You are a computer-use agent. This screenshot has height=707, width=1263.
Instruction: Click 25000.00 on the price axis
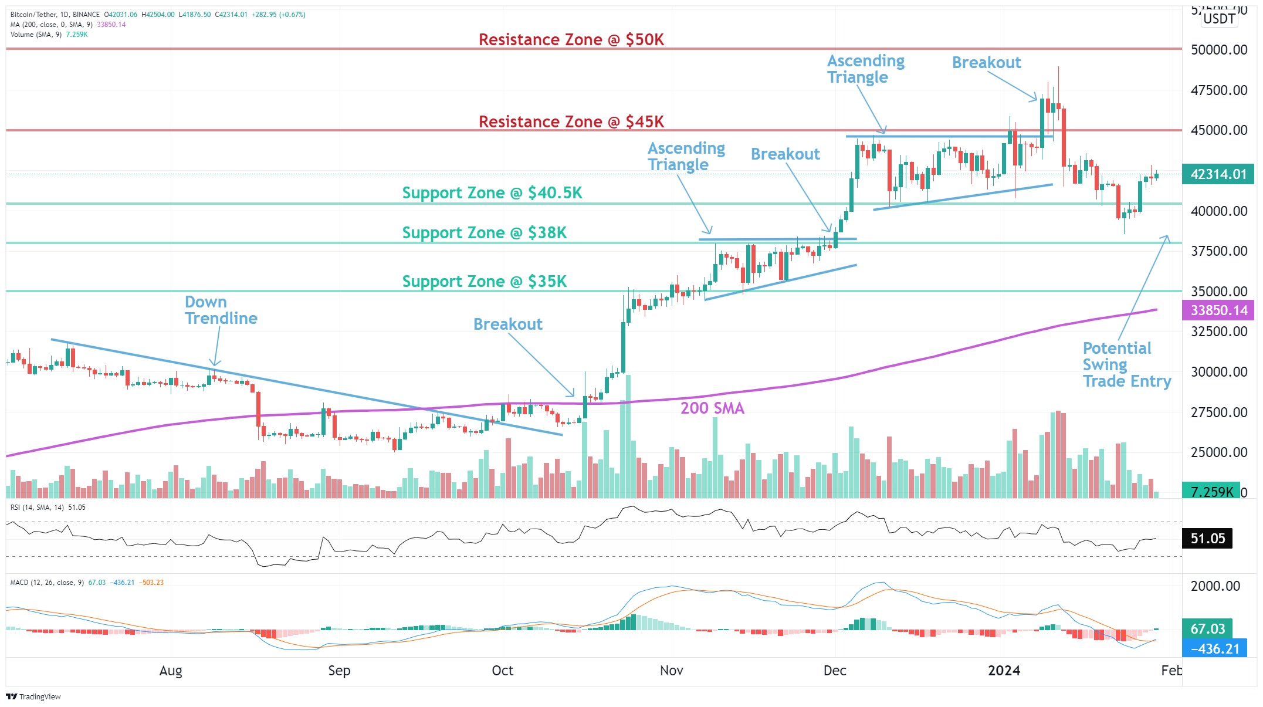click(x=1219, y=452)
